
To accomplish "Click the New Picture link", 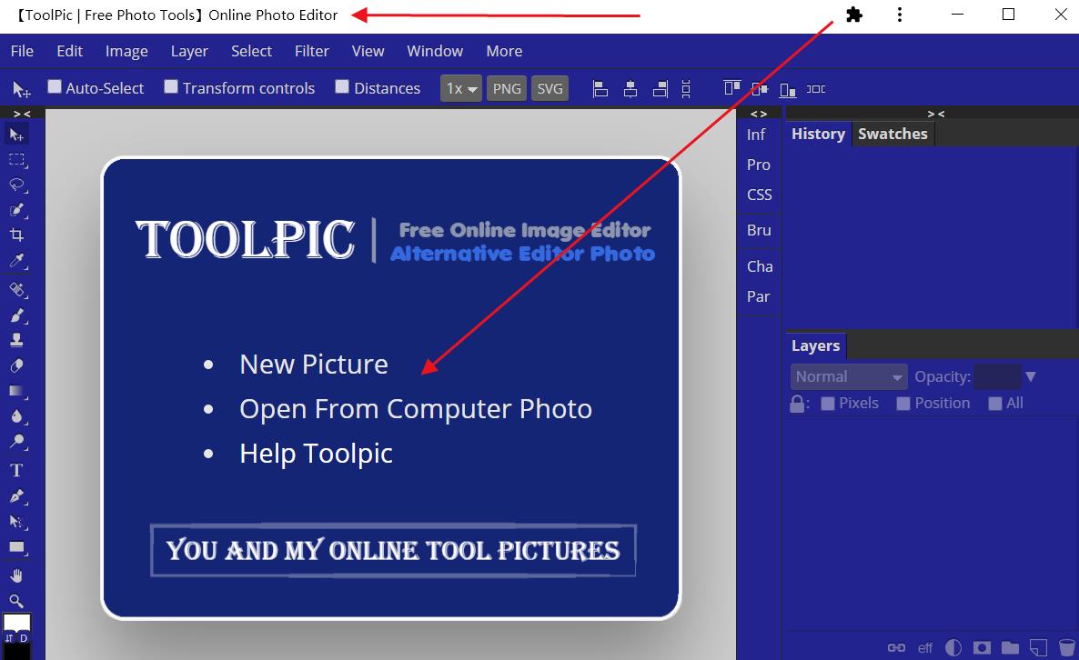I will click(314, 365).
